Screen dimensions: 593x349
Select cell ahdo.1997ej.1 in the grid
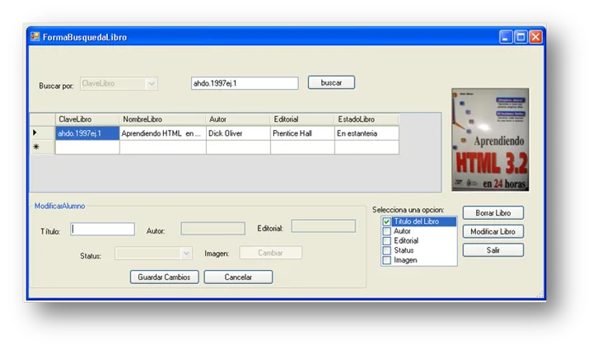click(87, 133)
